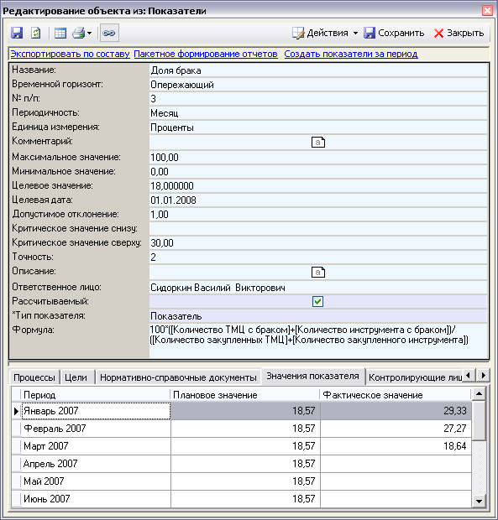Click the Единица измерения value Проценты
Image resolution: width=498 pixels, height=520 pixels.
[x=318, y=127]
